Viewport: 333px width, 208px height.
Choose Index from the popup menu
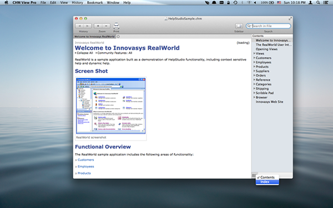[x=268, y=182]
